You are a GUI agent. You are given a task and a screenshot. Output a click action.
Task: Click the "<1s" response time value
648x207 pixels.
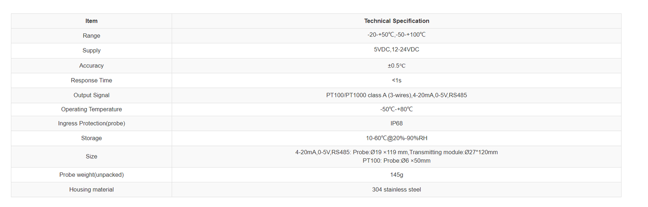point(396,80)
